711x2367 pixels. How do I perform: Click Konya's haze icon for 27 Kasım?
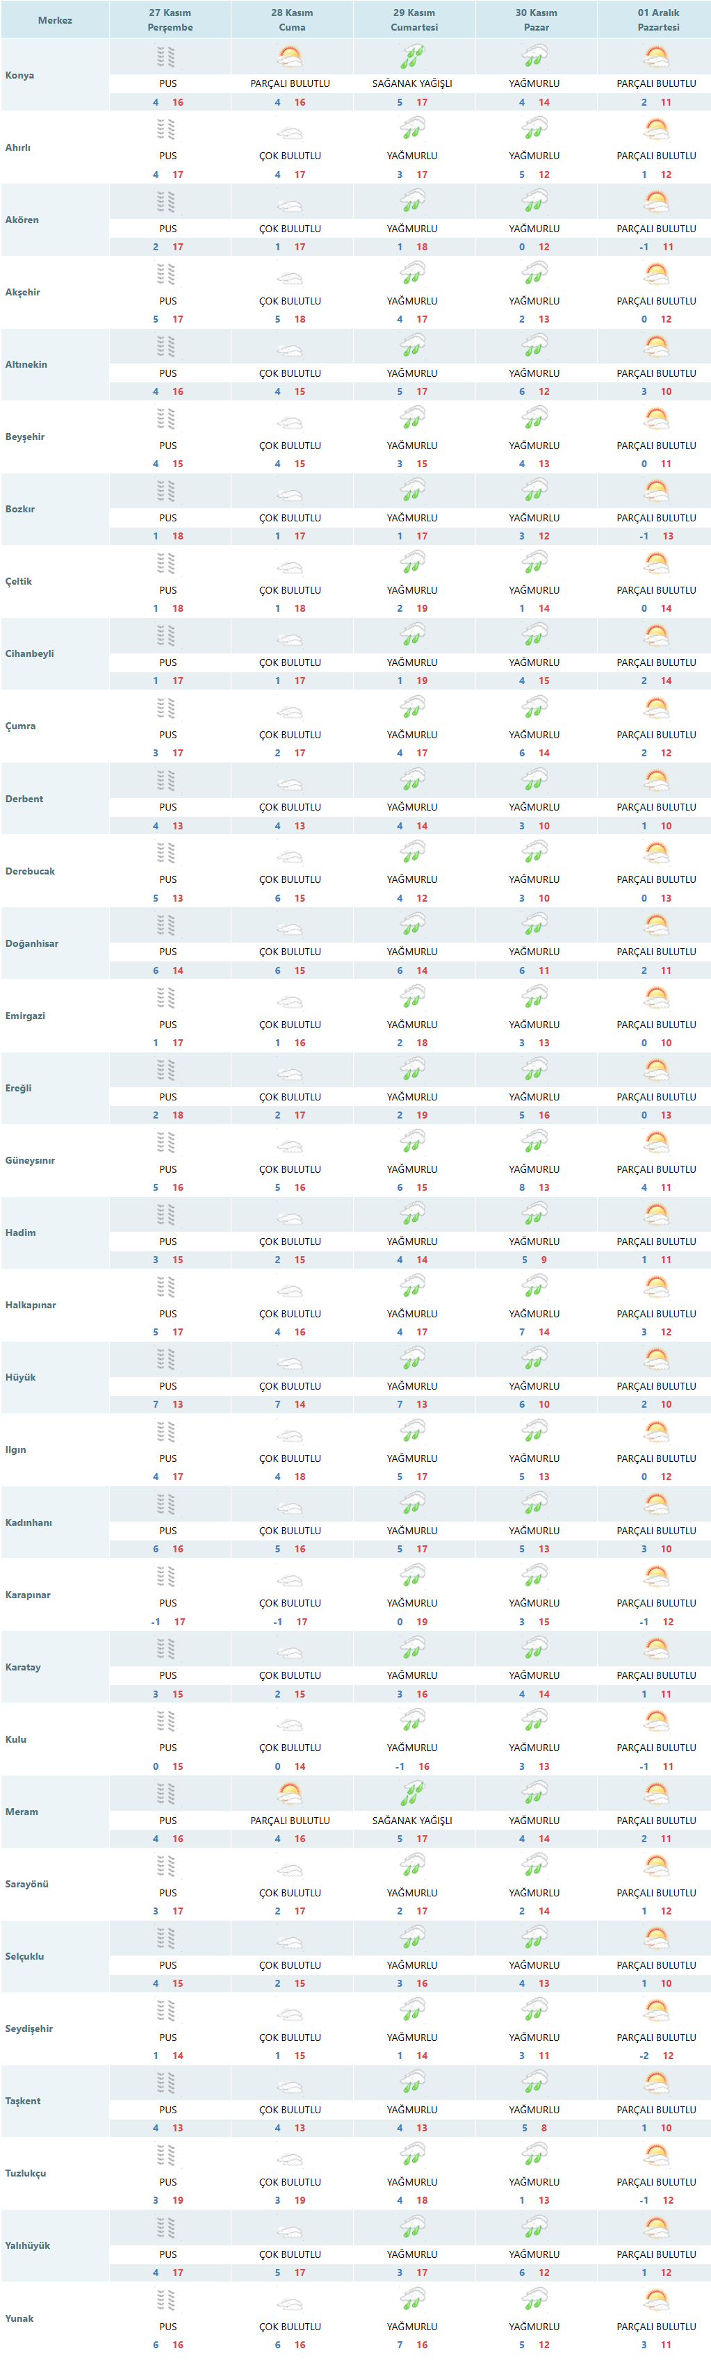[x=165, y=58]
